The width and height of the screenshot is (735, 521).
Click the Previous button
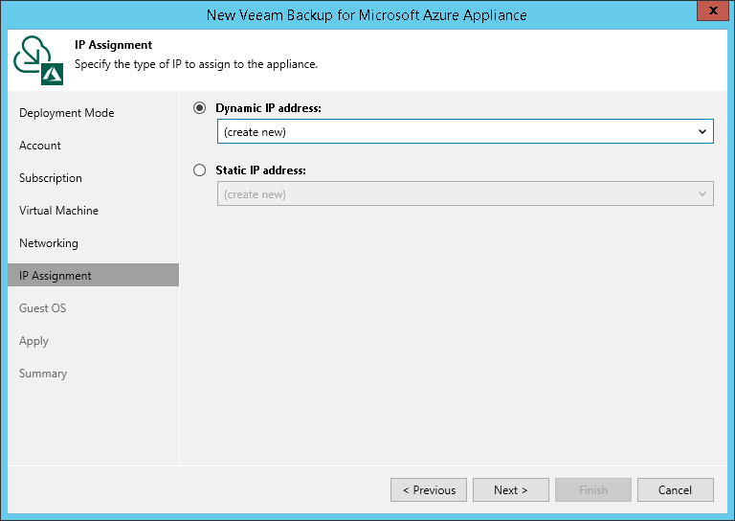click(429, 490)
